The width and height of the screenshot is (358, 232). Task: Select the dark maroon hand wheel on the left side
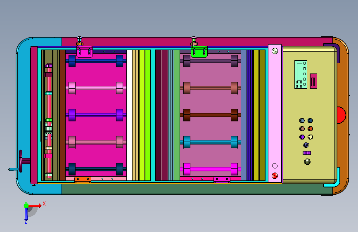pyautogui.click(x=21, y=161)
